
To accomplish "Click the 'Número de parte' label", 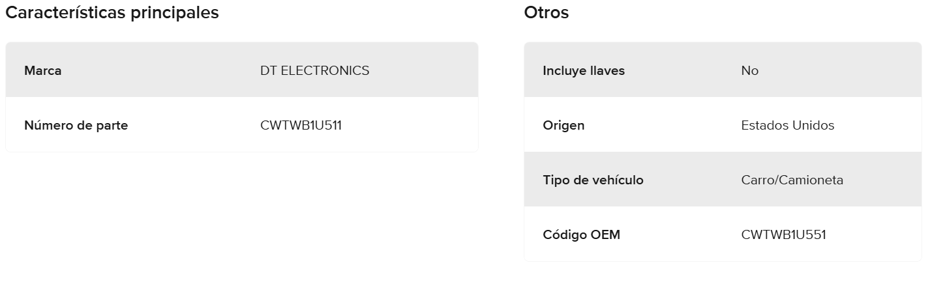I will 76,125.
